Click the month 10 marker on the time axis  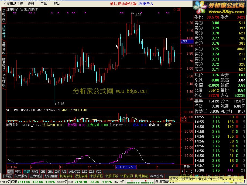pos(61,167)
